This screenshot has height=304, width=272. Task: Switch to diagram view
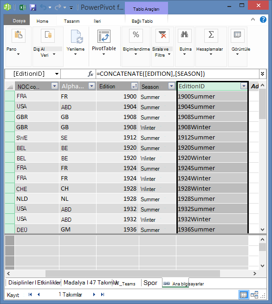pos(254,295)
